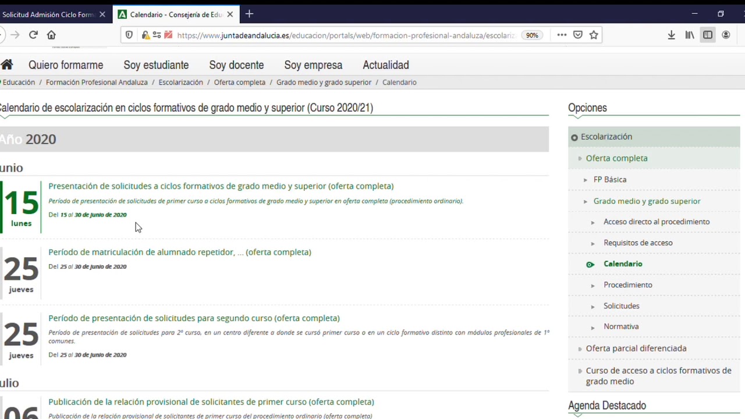
Task: Click the Oferta completa breadcrumb link
Action: (239, 82)
